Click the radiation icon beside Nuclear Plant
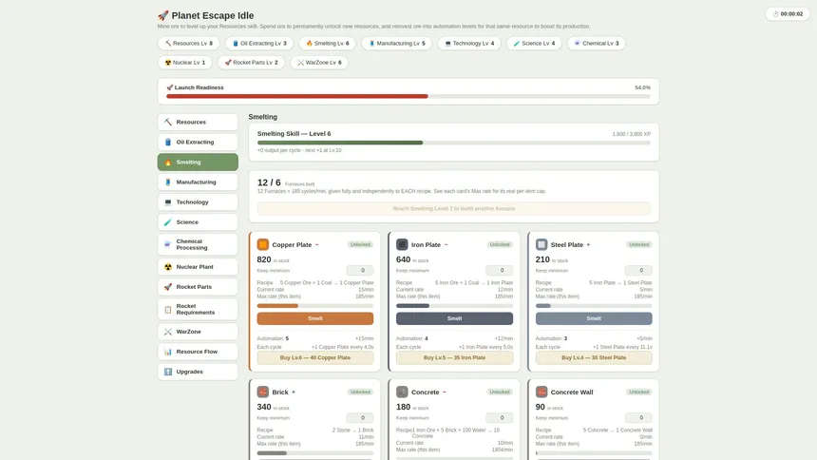Viewport: 817px width, 460px height. (x=168, y=267)
